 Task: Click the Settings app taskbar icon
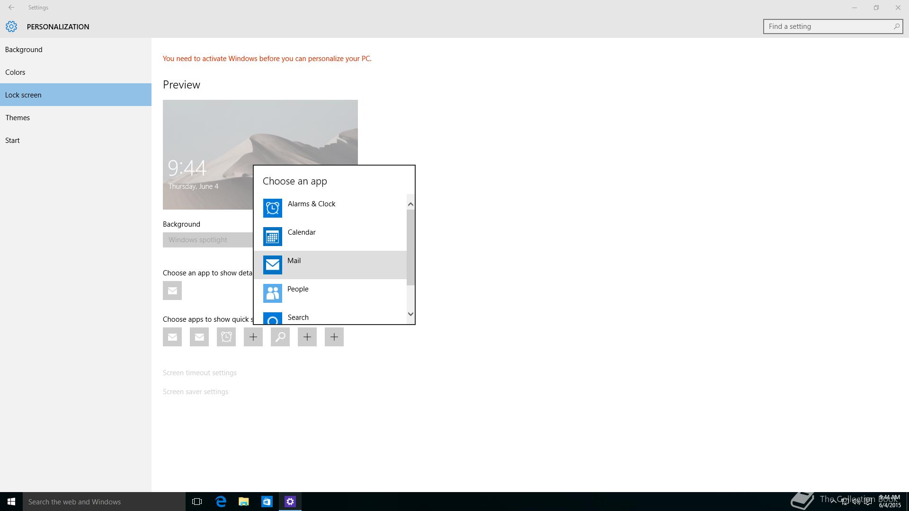pos(290,502)
